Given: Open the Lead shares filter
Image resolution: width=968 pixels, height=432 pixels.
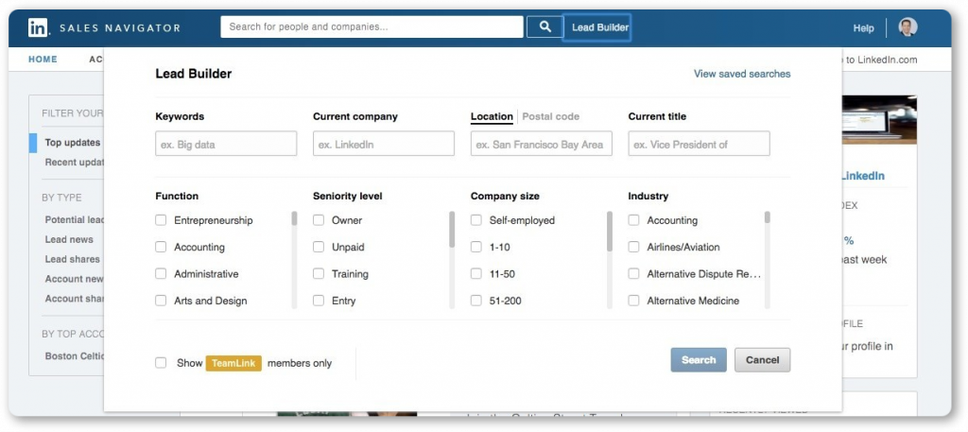Looking at the screenshot, I should 72,259.
